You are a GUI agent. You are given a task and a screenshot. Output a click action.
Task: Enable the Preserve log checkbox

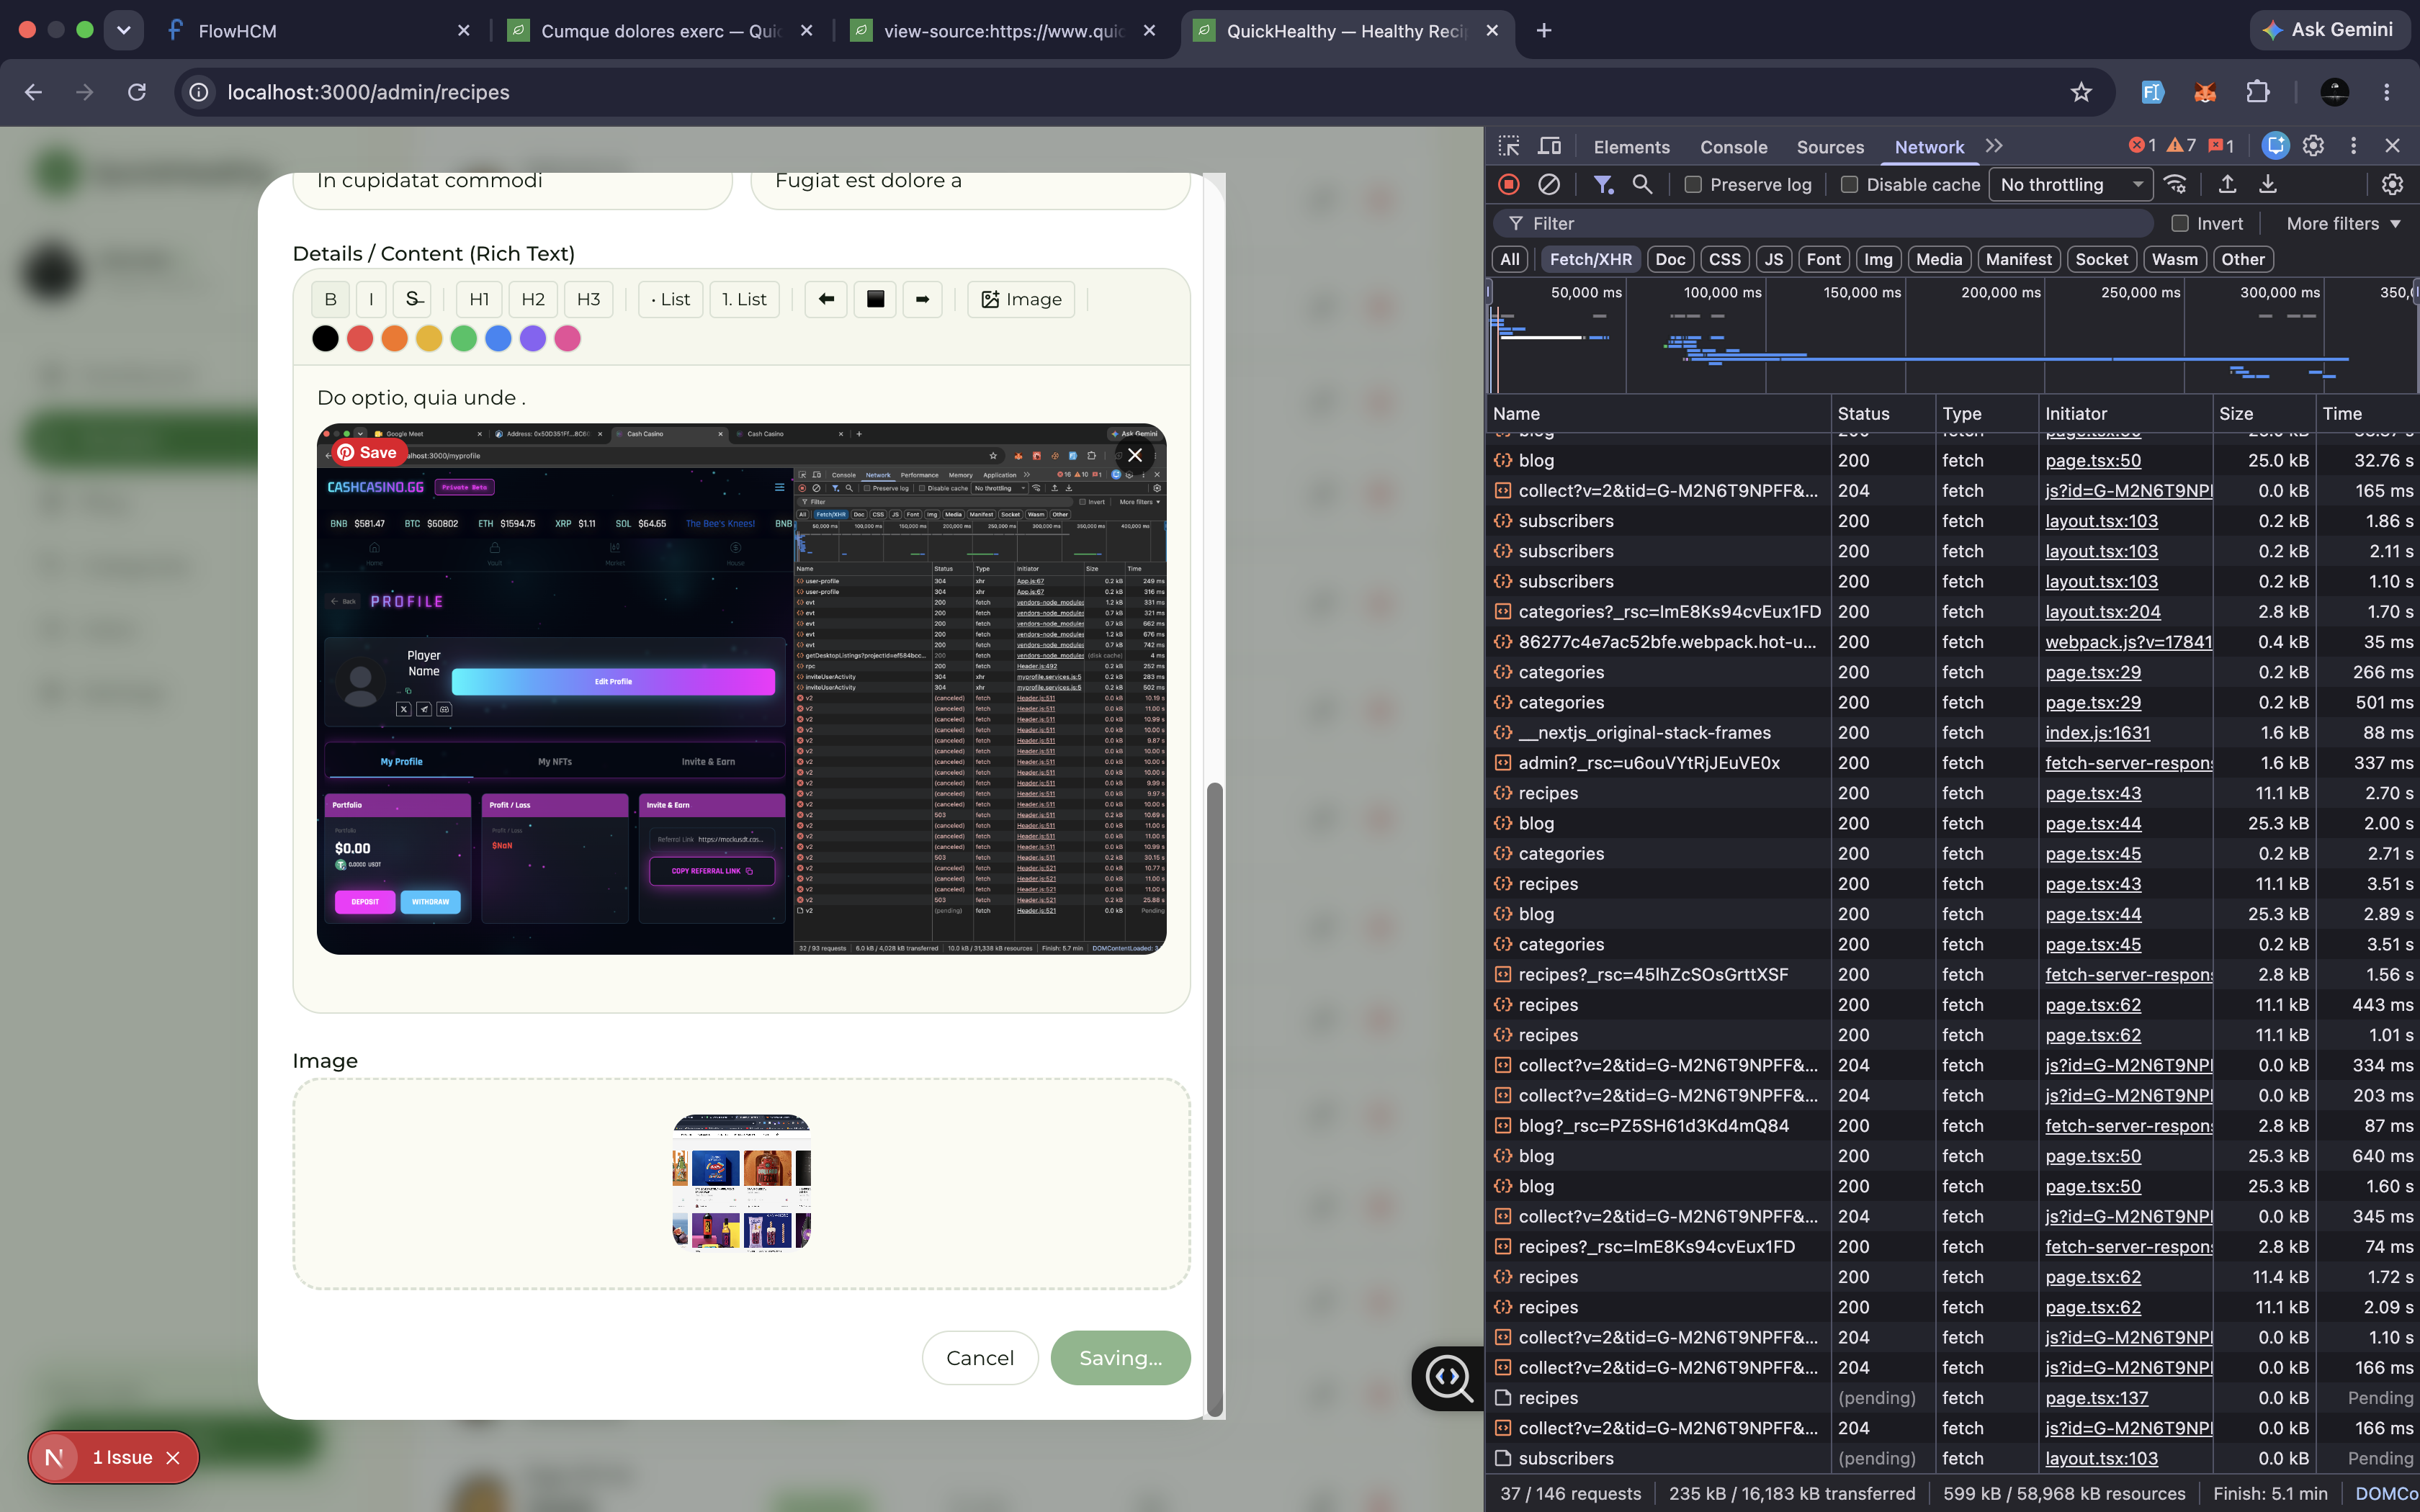pyautogui.click(x=1693, y=185)
